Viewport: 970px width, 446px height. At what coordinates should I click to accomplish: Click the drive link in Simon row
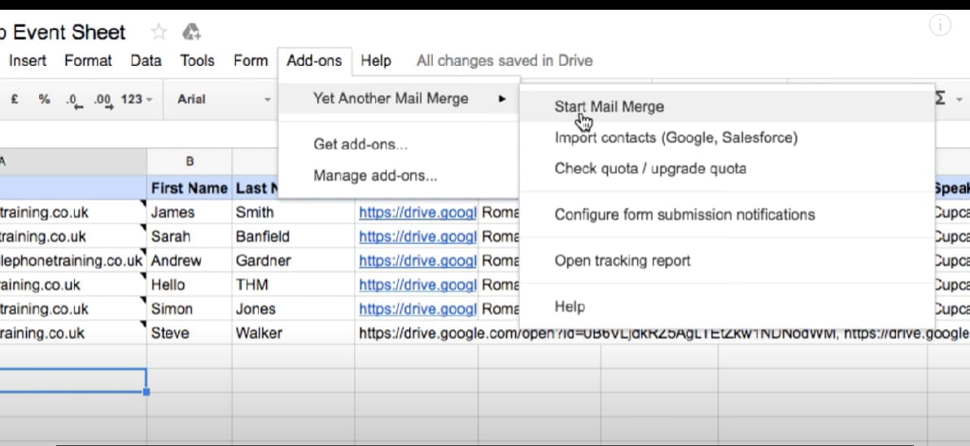point(417,308)
